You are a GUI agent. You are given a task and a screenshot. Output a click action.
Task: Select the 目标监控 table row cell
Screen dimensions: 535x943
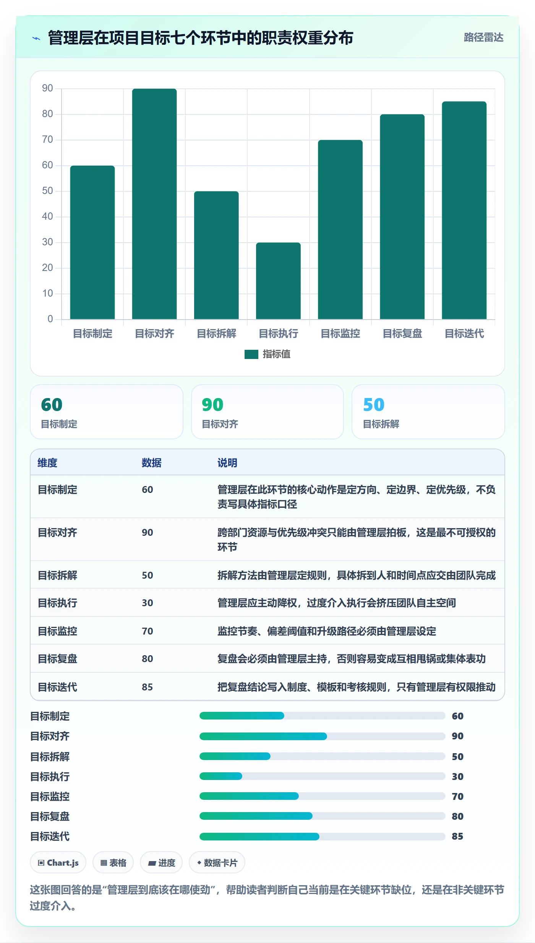click(x=57, y=631)
